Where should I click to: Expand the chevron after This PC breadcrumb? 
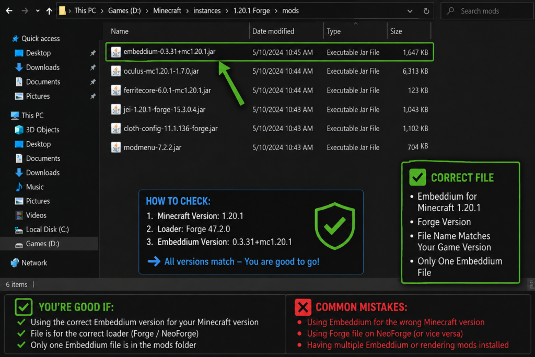point(102,11)
